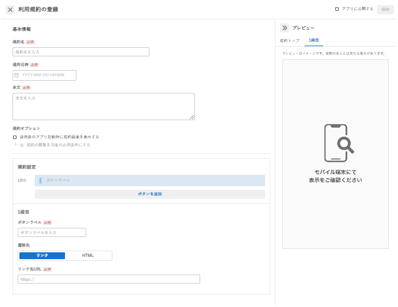The height and width of the screenshot is (307, 398).
Task: Click the drag handle on ボタンラベル row
Action: [40, 180]
